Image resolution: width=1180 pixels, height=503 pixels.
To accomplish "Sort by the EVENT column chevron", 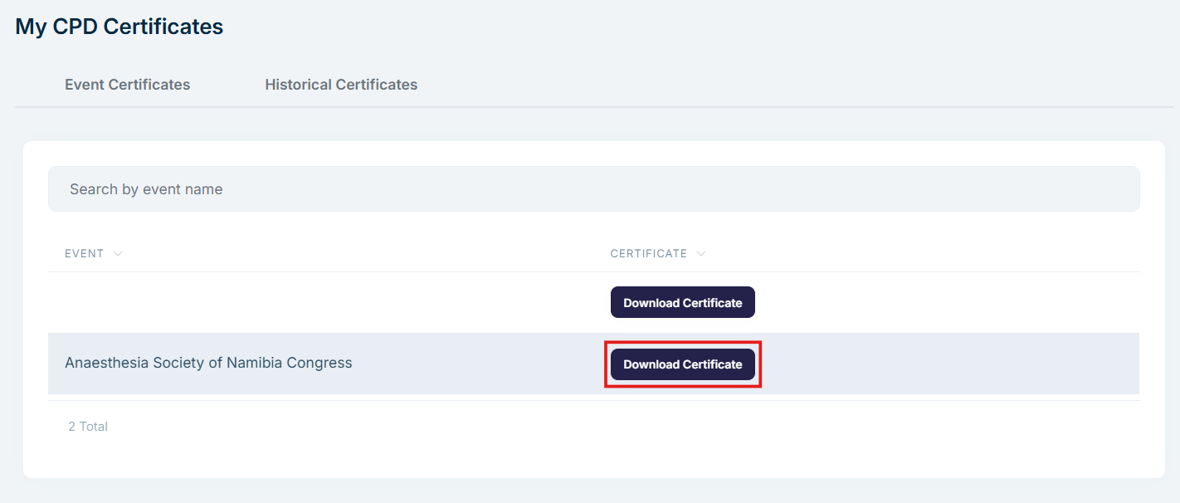I will (x=118, y=254).
